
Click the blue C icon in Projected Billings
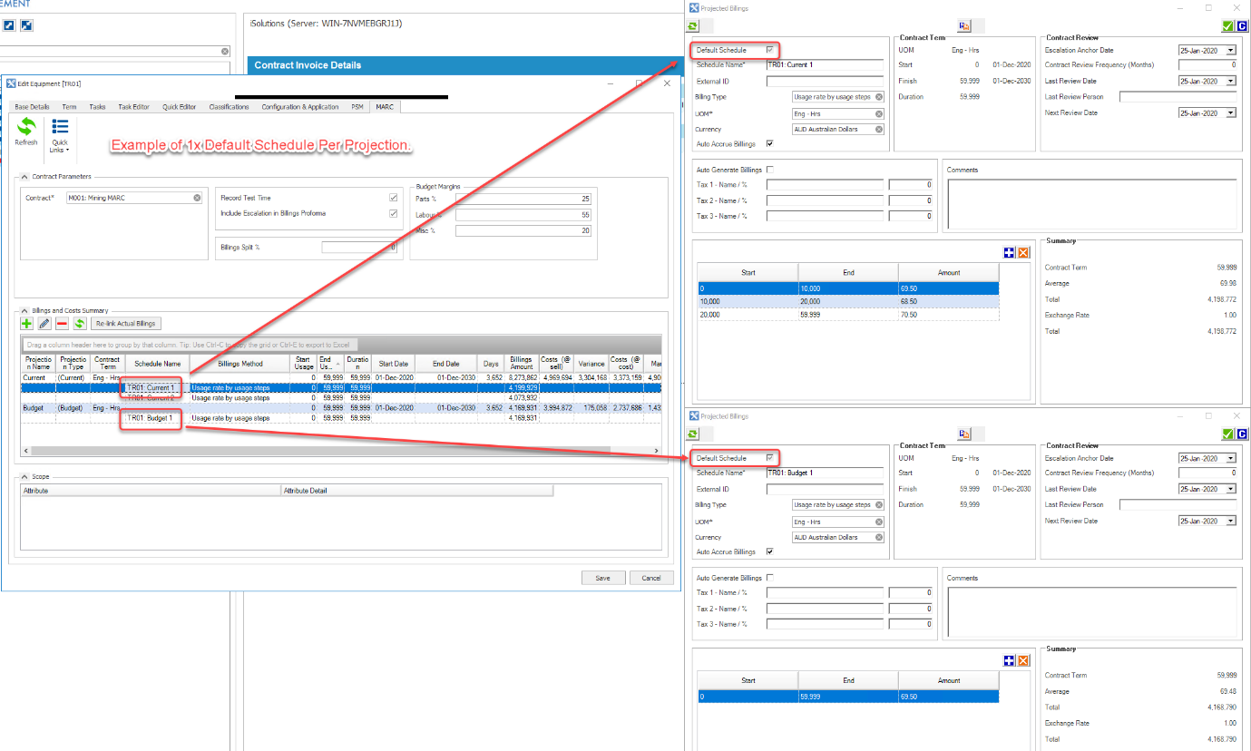[1242, 25]
